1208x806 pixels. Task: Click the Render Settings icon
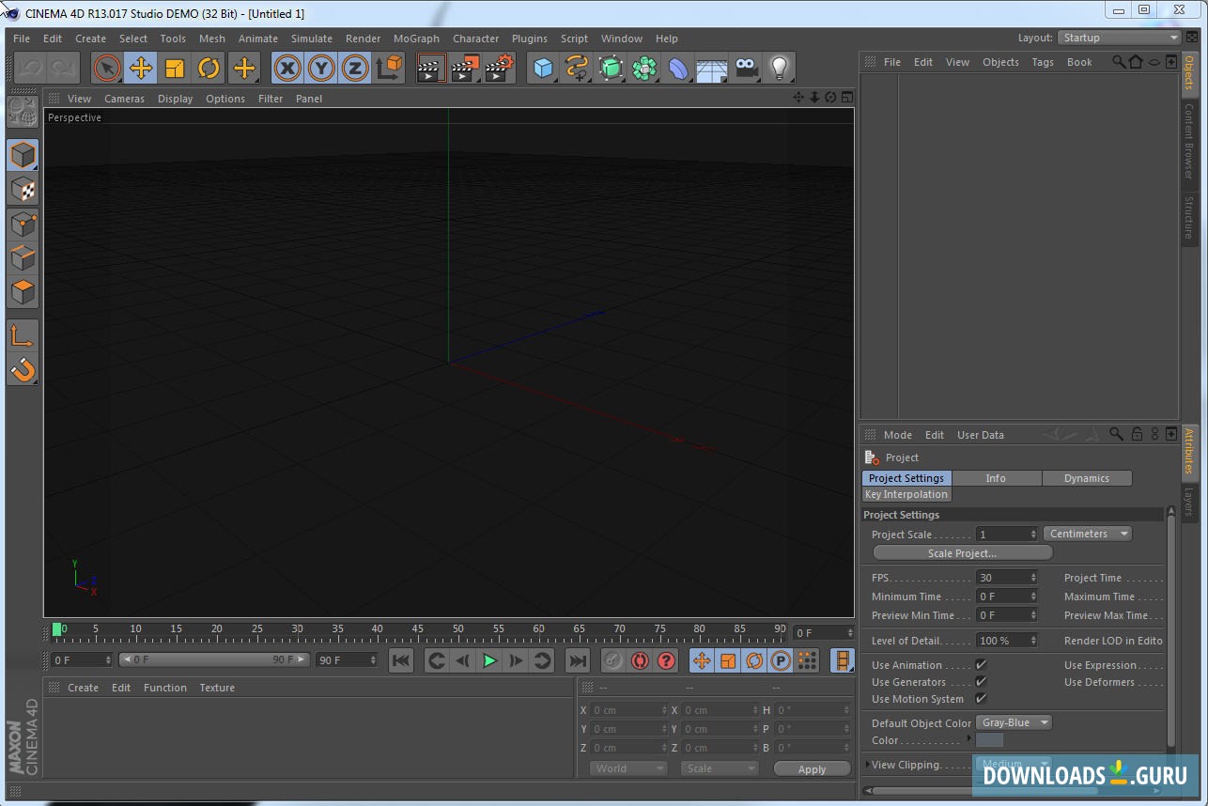click(500, 69)
